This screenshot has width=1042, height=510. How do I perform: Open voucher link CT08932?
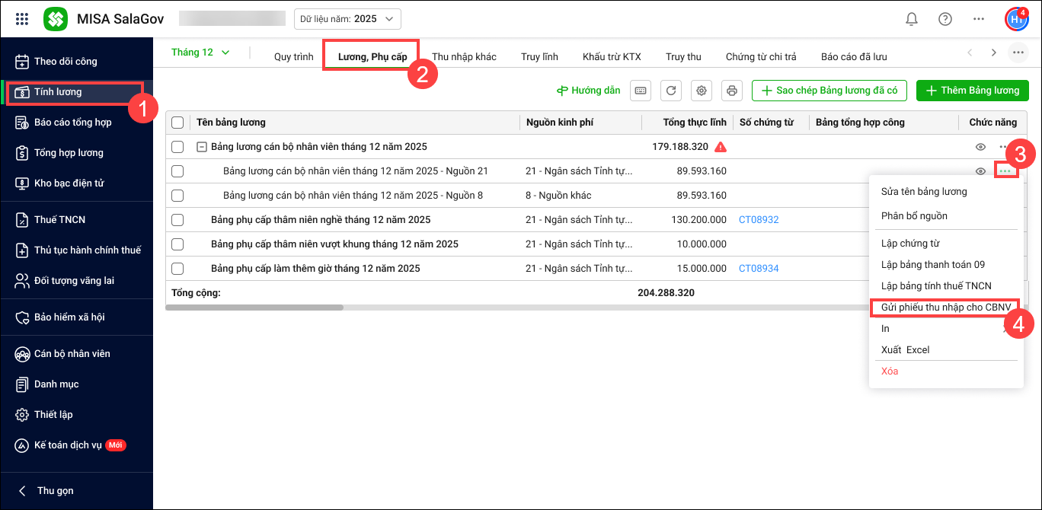(759, 220)
